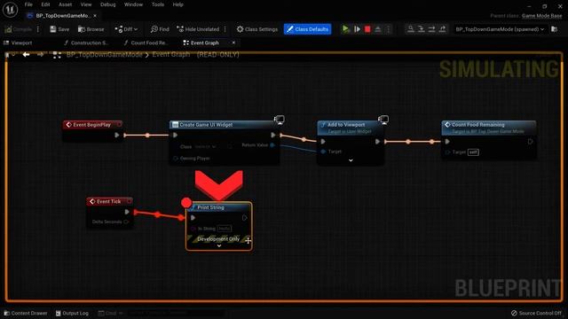Viewport: 568px width, 319px height.
Task: Click the Game Mode Base parent class link
Action: [542, 16]
